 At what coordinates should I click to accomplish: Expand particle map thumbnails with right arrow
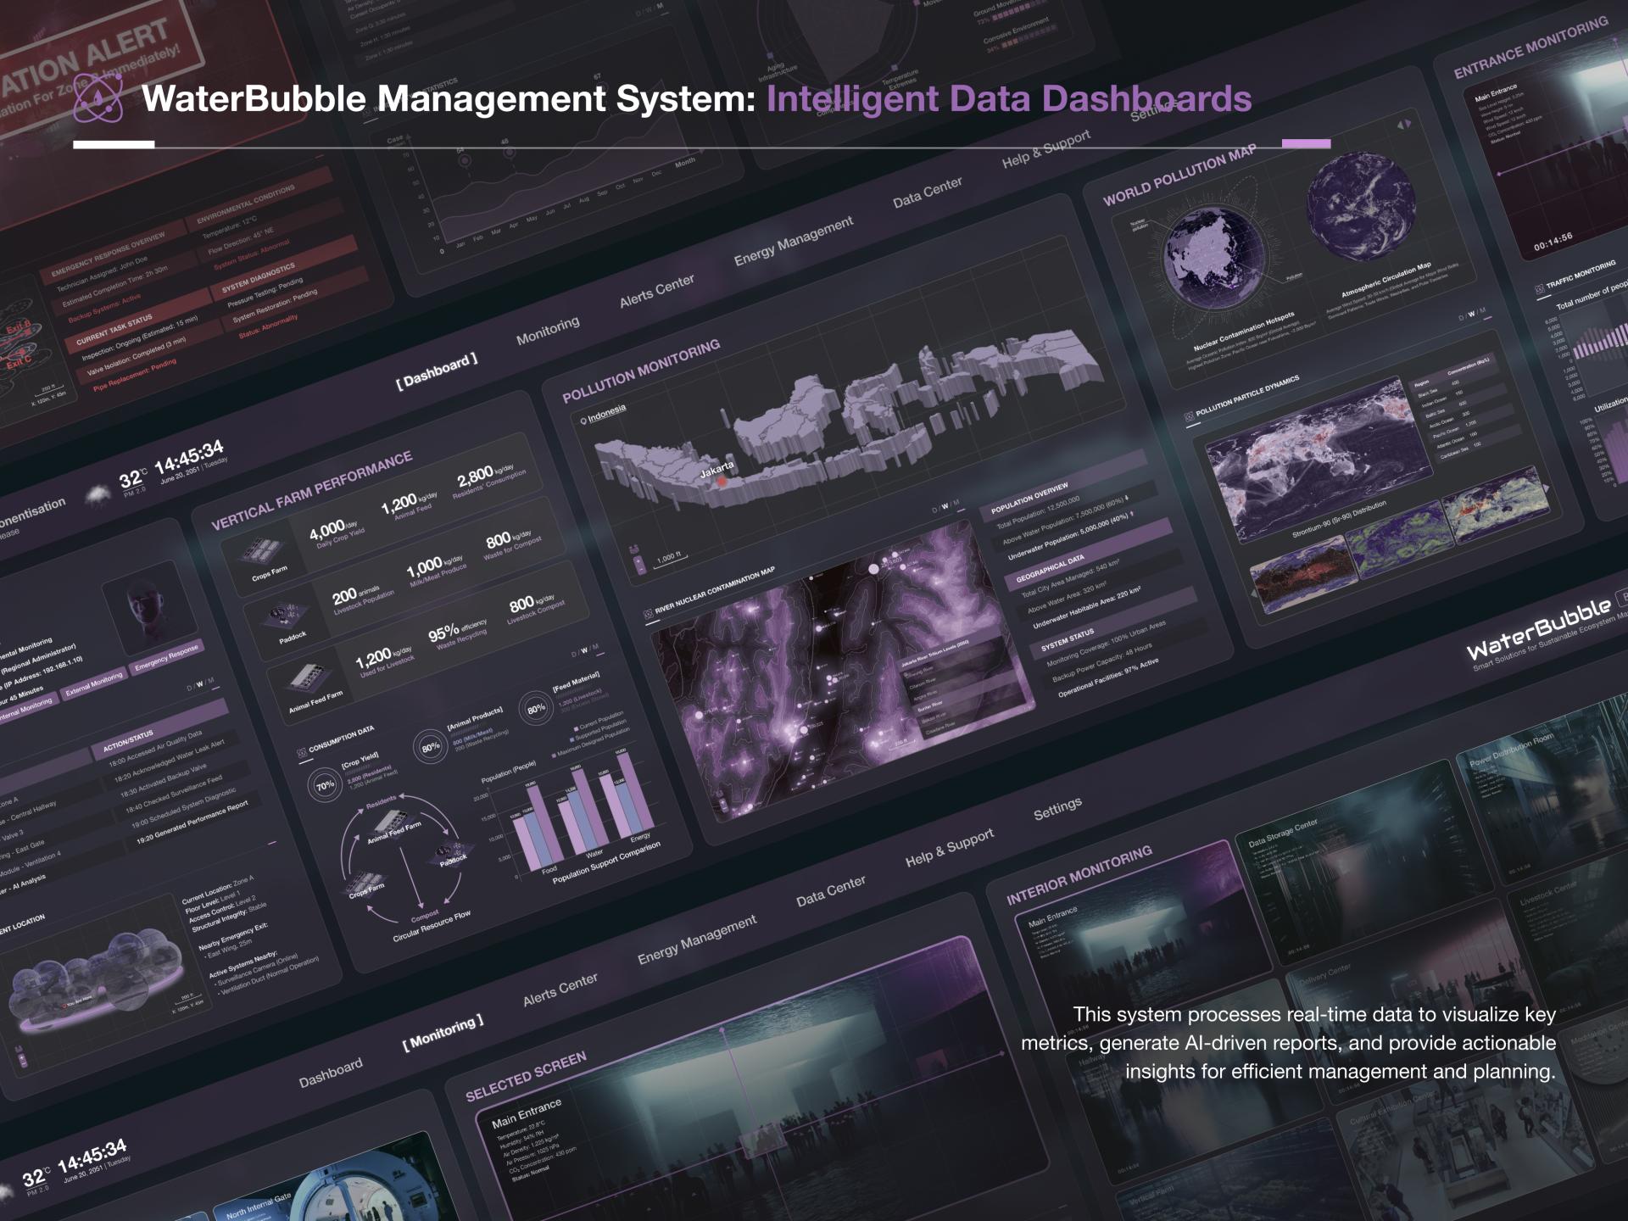1546,488
